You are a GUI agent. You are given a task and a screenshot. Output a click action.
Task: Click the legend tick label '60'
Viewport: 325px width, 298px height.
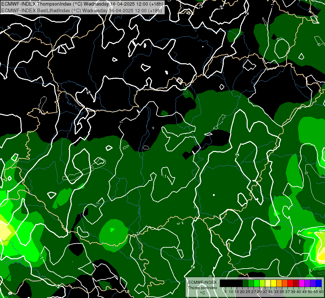point(321,292)
